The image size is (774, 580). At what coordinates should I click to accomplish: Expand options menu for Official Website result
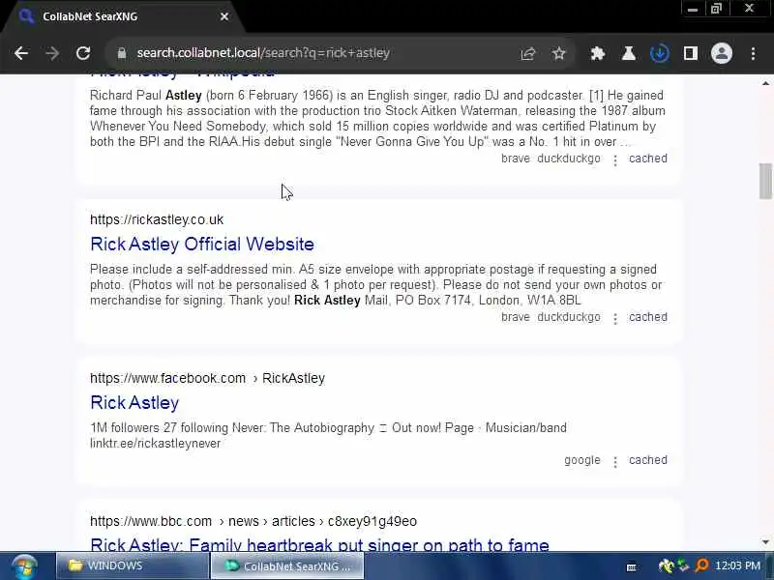point(615,319)
